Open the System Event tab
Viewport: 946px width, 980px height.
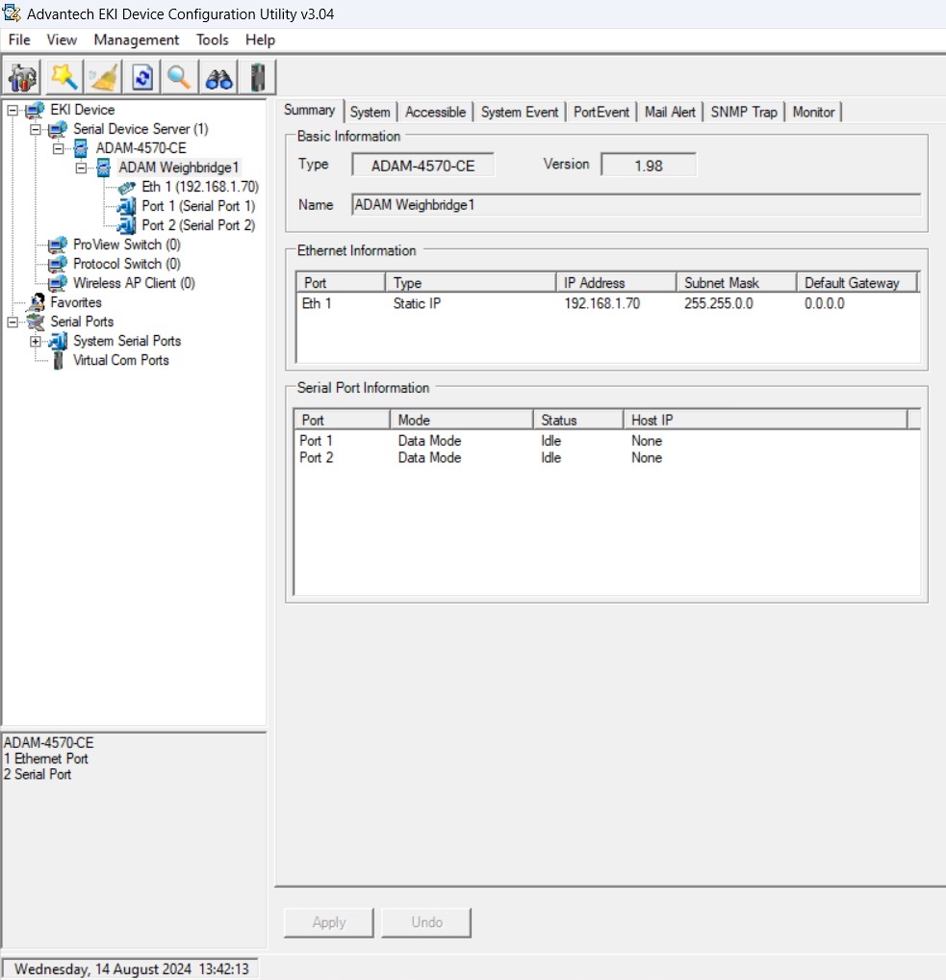[520, 112]
